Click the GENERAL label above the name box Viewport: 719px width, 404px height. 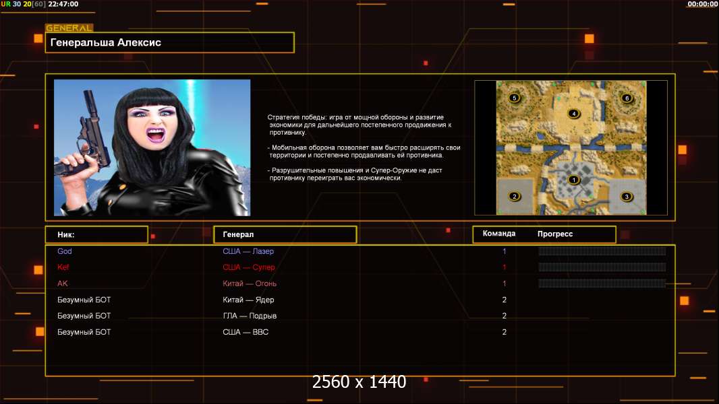[x=69, y=28]
